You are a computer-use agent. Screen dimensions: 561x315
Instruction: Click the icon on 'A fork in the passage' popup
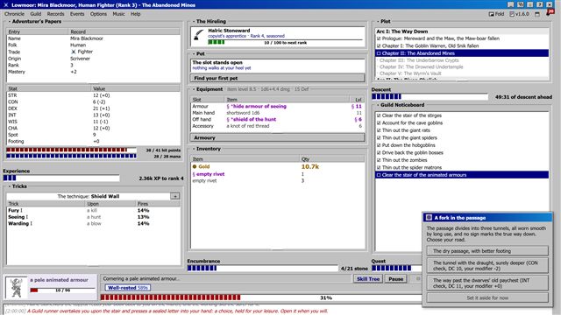(429, 218)
